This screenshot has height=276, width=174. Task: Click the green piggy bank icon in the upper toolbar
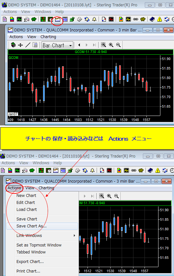(x=34, y=19)
